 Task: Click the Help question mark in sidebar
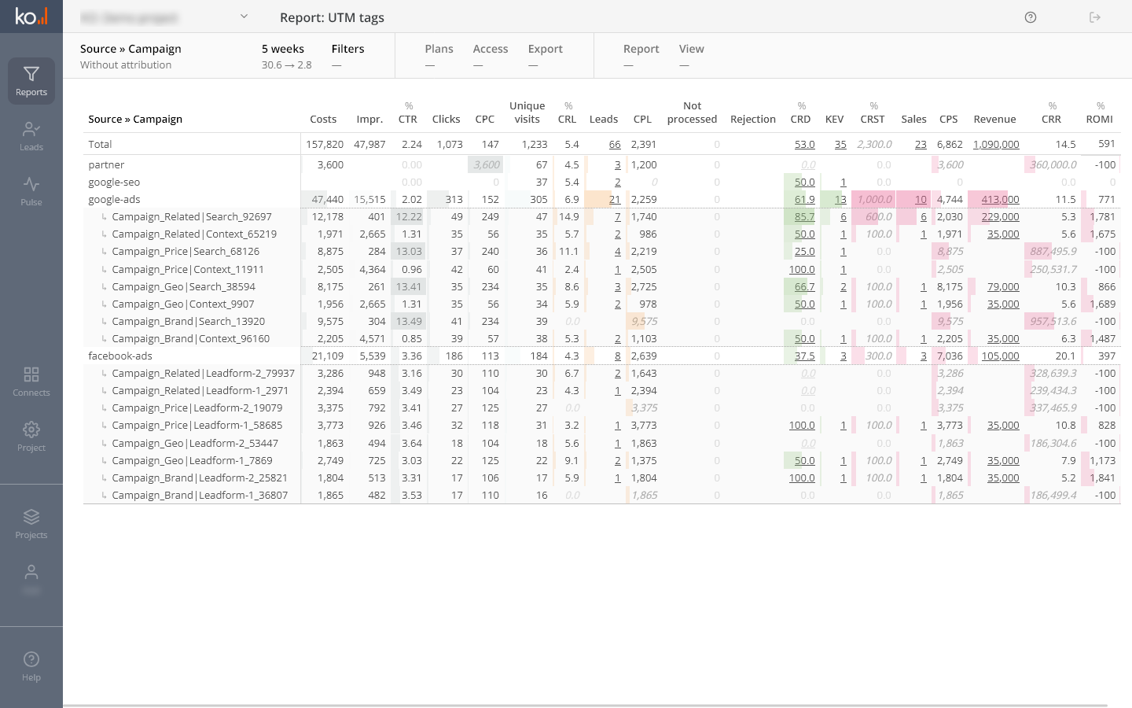pyautogui.click(x=31, y=666)
